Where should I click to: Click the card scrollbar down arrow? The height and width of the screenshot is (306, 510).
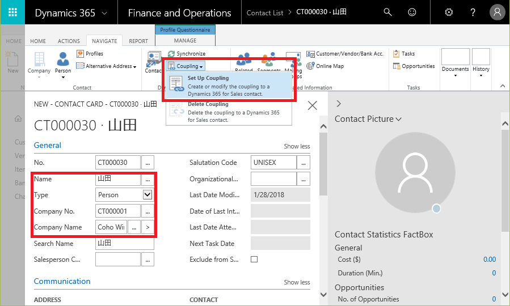click(323, 295)
